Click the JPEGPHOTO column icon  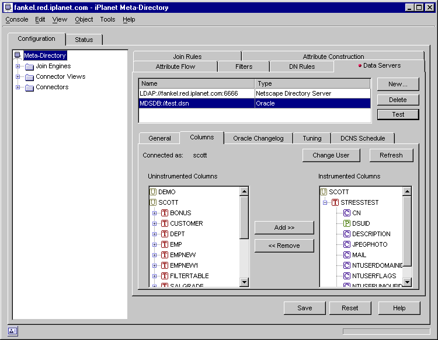click(x=347, y=244)
